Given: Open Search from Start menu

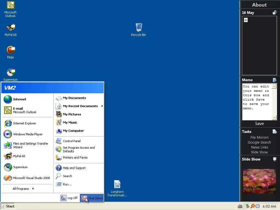Looking at the screenshot, I should pos(79,176).
